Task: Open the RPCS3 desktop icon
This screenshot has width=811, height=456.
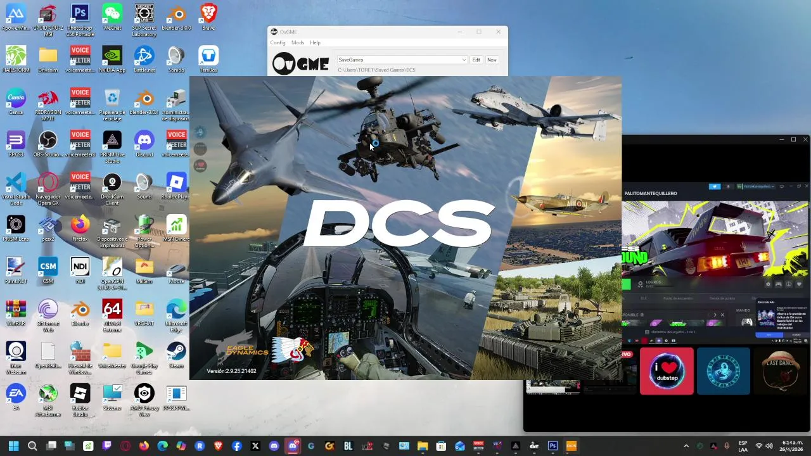Action: coord(16,144)
